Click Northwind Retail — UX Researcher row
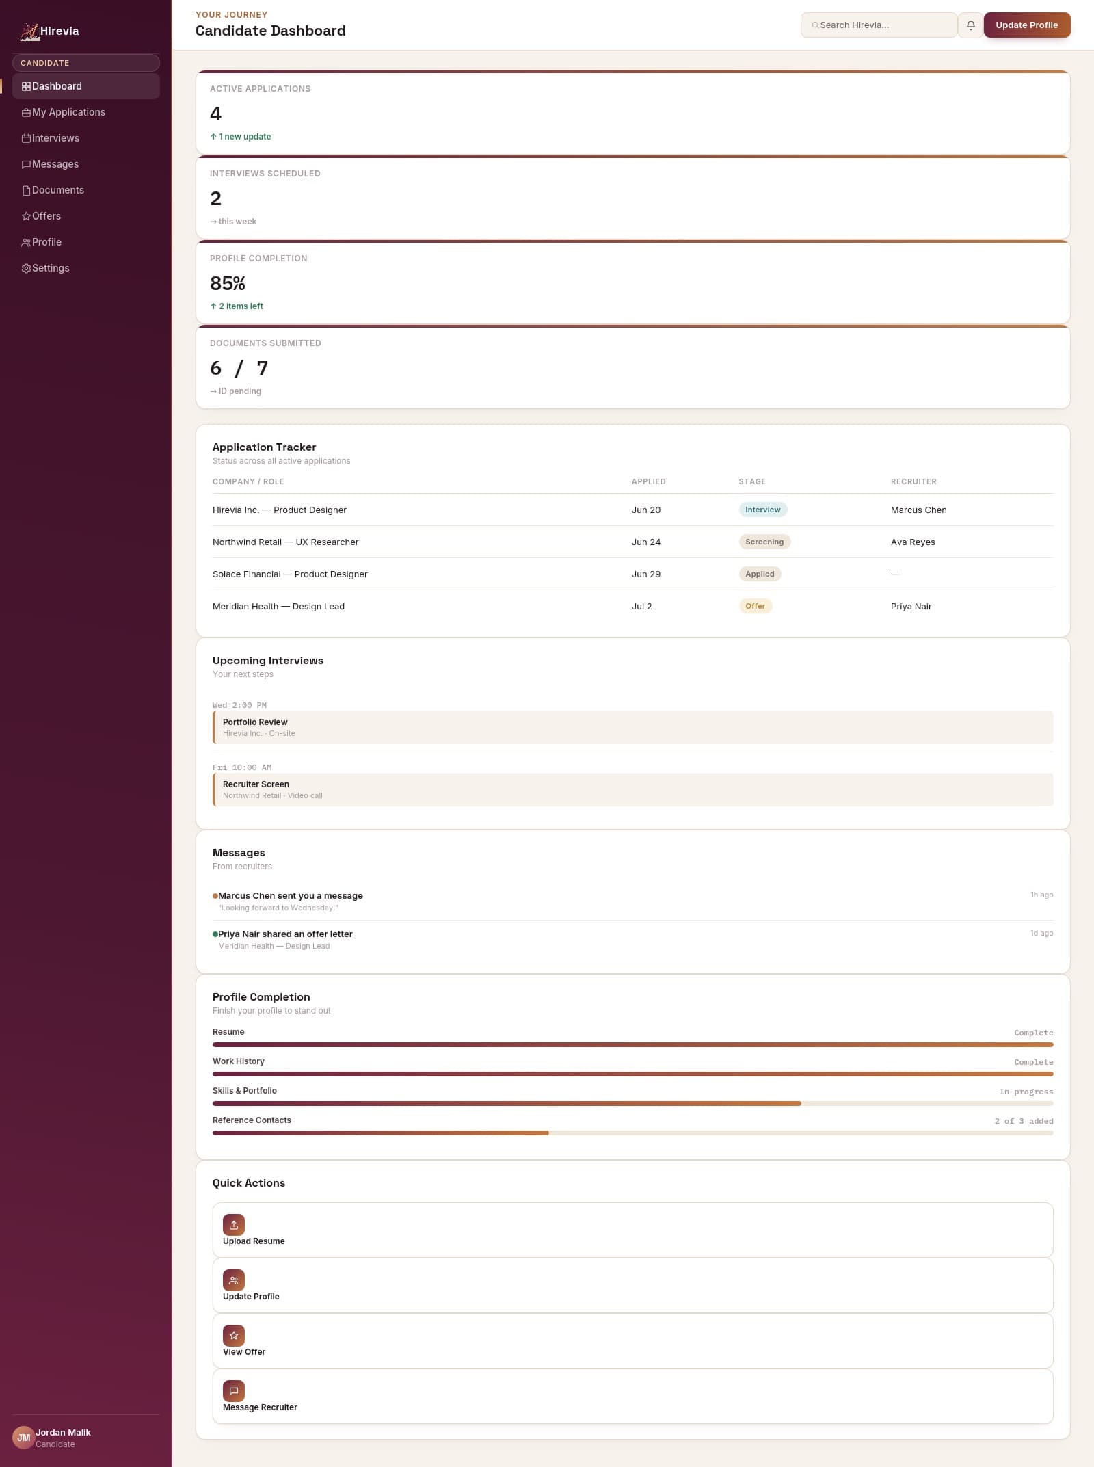The image size is (1094, 1467). point(632,542)
